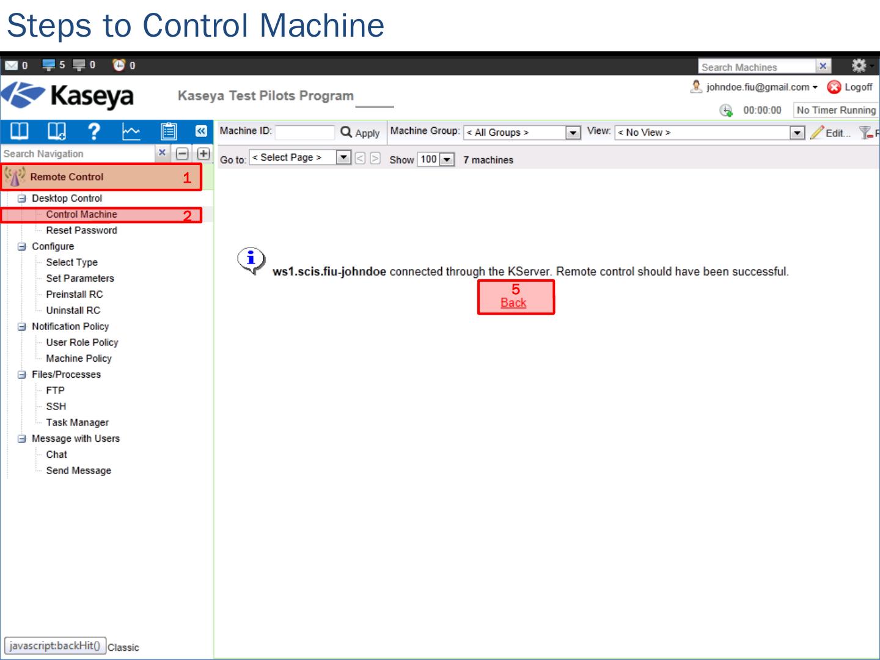Collapse navigation panel with double-arrow icon
This screenshot has height=660, width=880.
(201, 131)
